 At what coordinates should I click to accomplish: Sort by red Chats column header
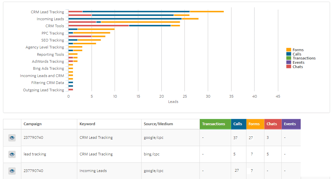tap(273, 124)
